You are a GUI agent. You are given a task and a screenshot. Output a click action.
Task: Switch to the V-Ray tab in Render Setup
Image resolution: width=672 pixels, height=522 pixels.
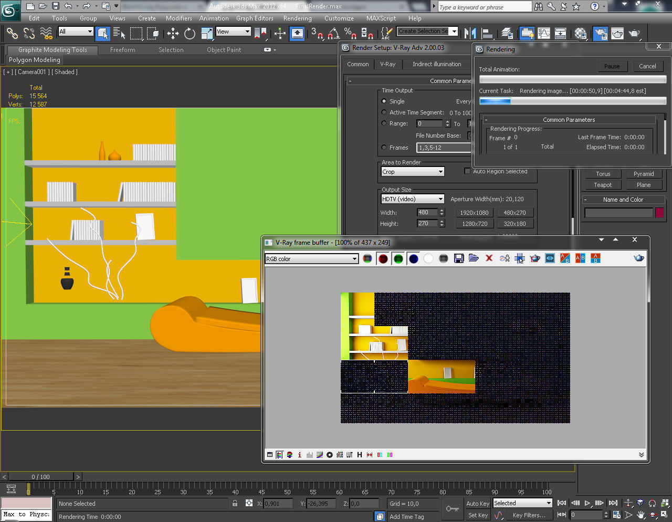click(x=388, y=64)
